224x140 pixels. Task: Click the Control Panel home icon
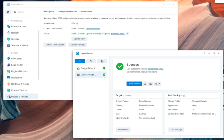pos(8,12)
